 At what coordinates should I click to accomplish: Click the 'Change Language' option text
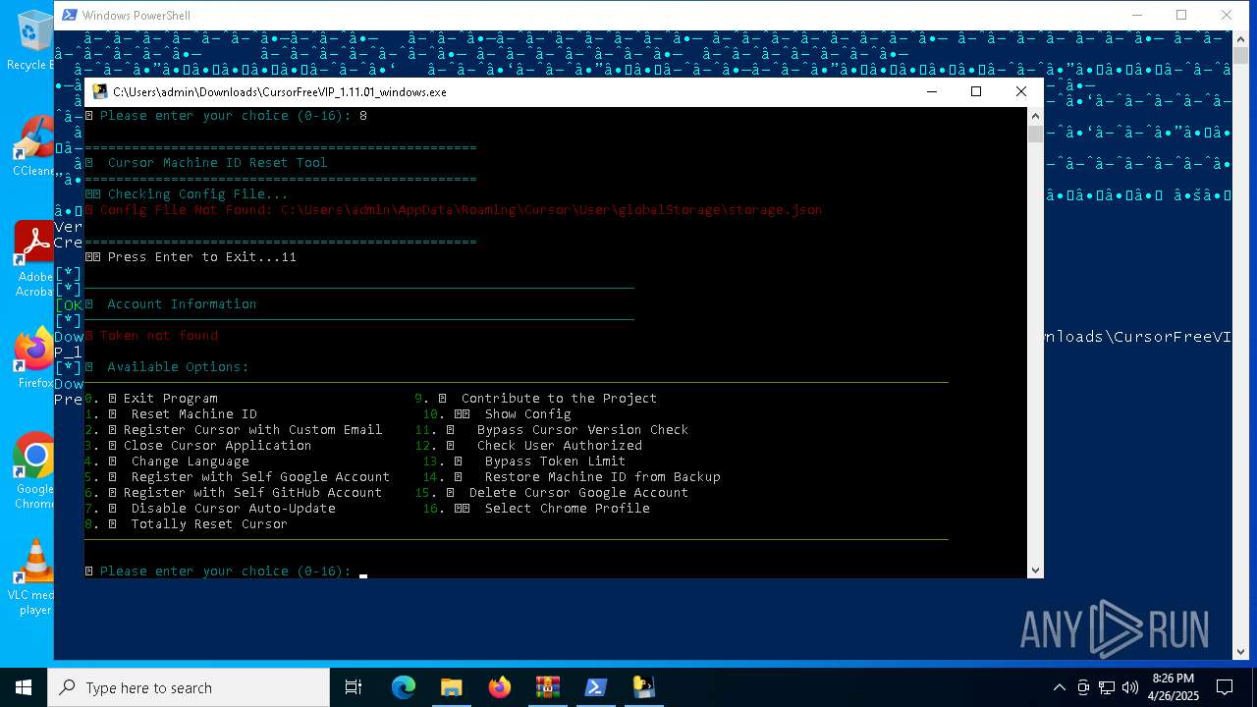click(191, 461)
